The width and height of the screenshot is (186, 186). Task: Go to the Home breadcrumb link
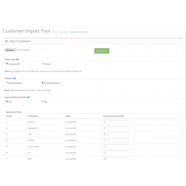coord(54,32)
